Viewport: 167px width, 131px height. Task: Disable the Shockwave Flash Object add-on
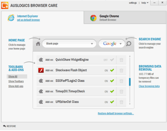[112, 70]
